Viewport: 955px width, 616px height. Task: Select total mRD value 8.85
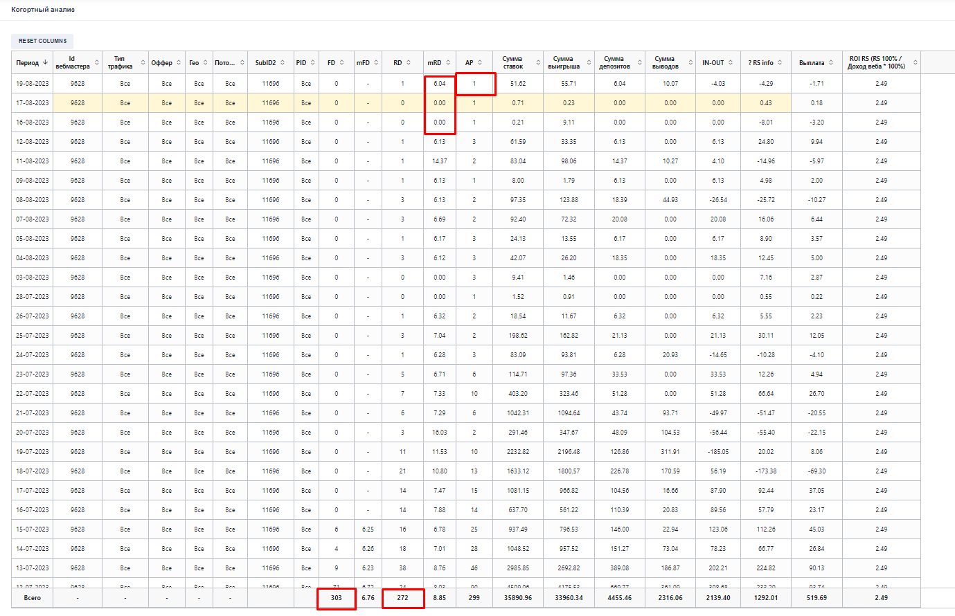pos(440,598)
